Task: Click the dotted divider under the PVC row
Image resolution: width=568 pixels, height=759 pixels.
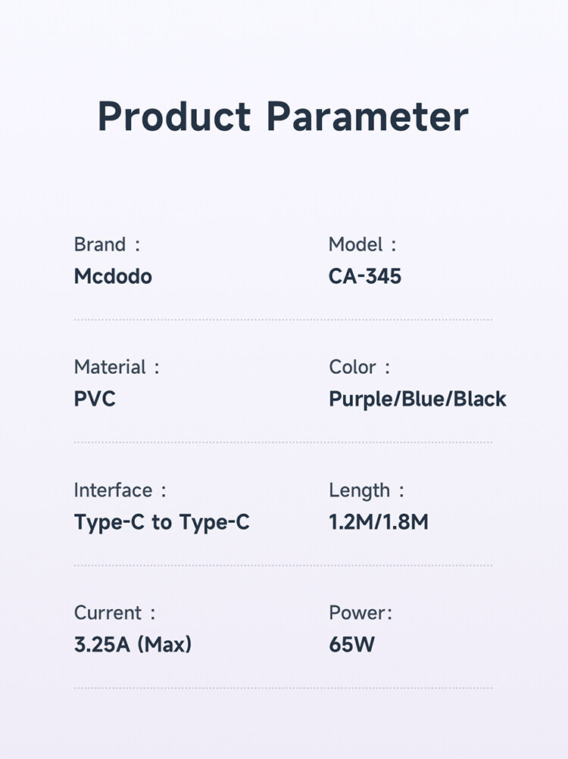Action: tap(283, 443)
